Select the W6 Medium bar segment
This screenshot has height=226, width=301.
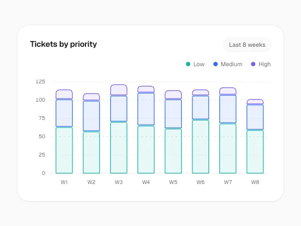[x=200, y=108]
